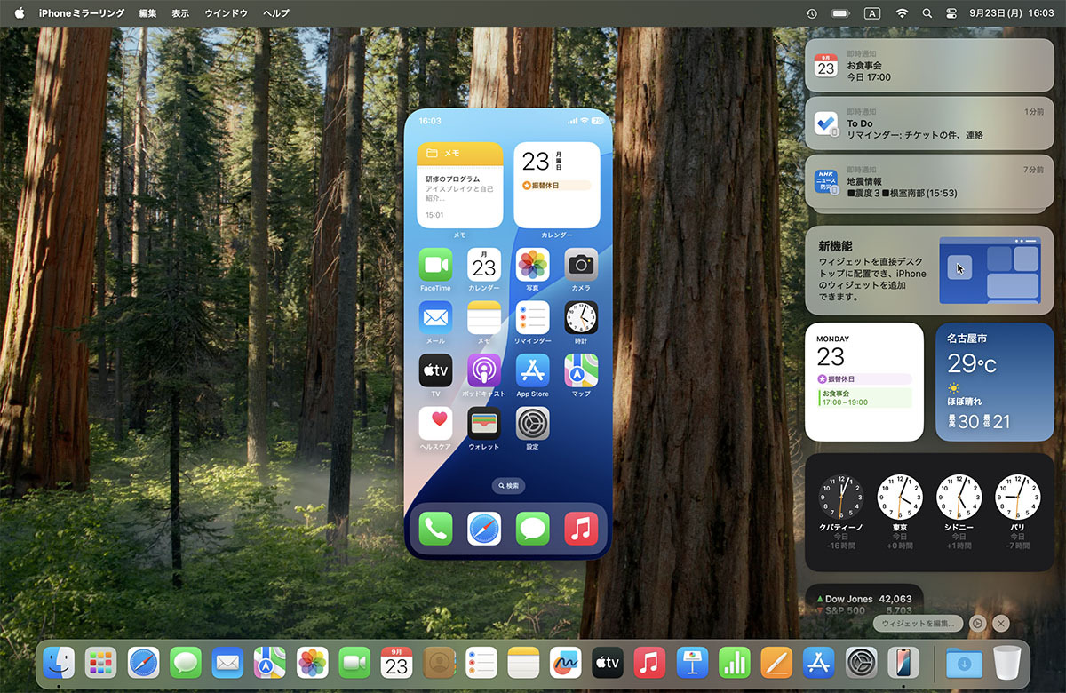1066x693 pixels.
Task: Open the Maps app on the iPhone screen
Action: (x=581, y=370)
